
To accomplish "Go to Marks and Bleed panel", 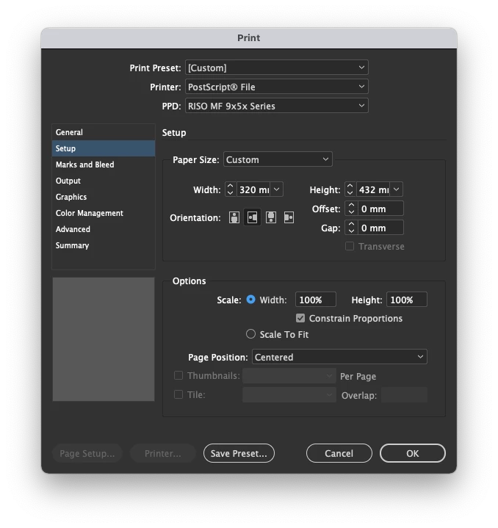I will 104,164.
